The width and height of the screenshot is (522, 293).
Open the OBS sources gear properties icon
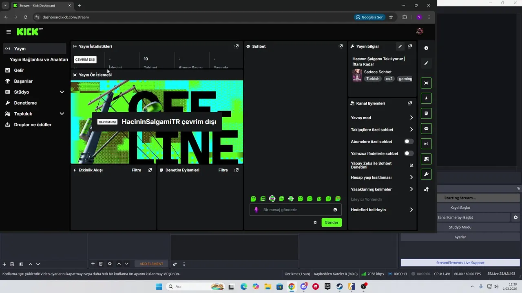[x=110, y=264]
